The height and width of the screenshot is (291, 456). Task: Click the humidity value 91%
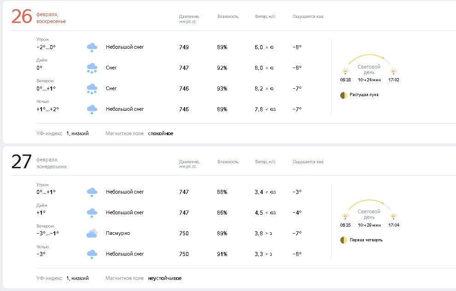point(222,254)
